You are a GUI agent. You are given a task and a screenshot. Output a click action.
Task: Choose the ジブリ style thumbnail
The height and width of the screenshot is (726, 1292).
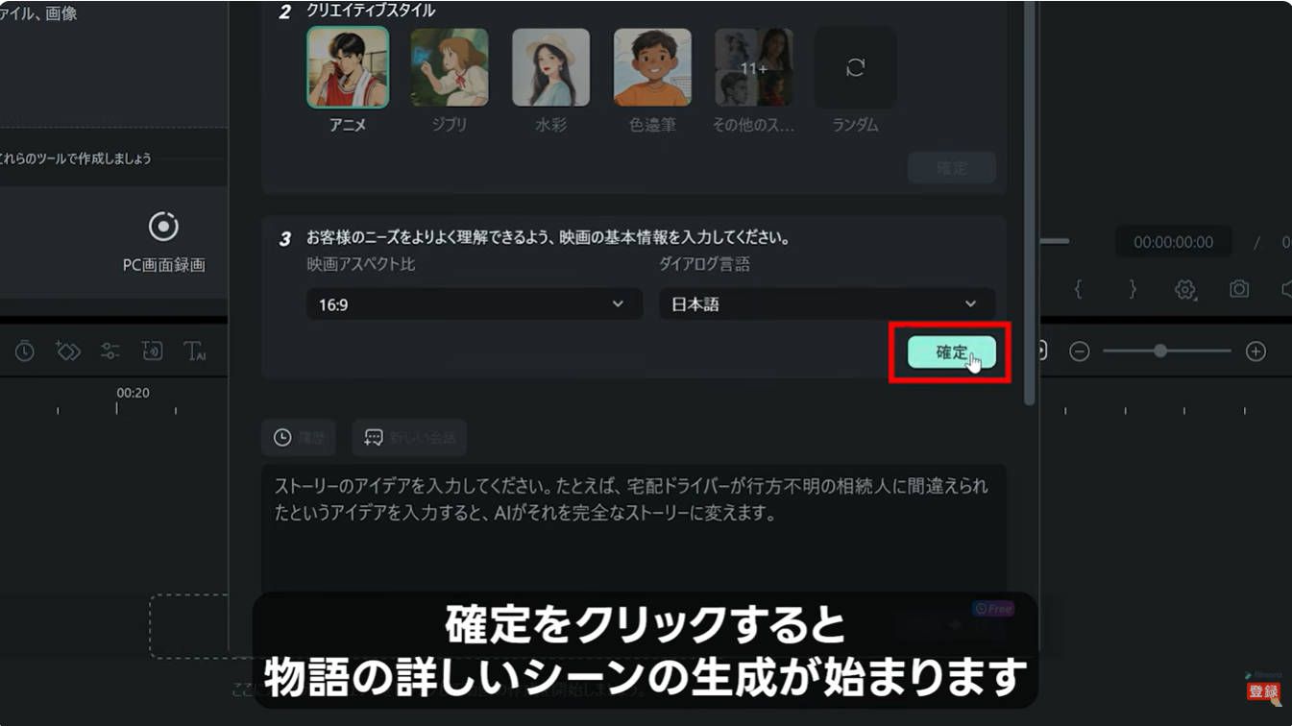pyautogui.click(x=450, y=67)
